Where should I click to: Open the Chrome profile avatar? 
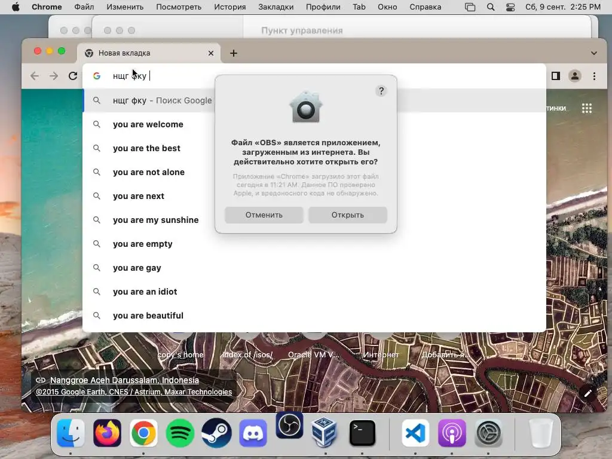click(575, 76)
